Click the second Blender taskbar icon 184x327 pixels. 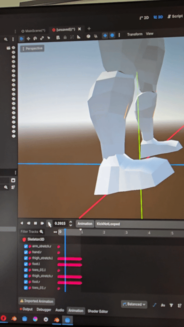pos(56,319)
